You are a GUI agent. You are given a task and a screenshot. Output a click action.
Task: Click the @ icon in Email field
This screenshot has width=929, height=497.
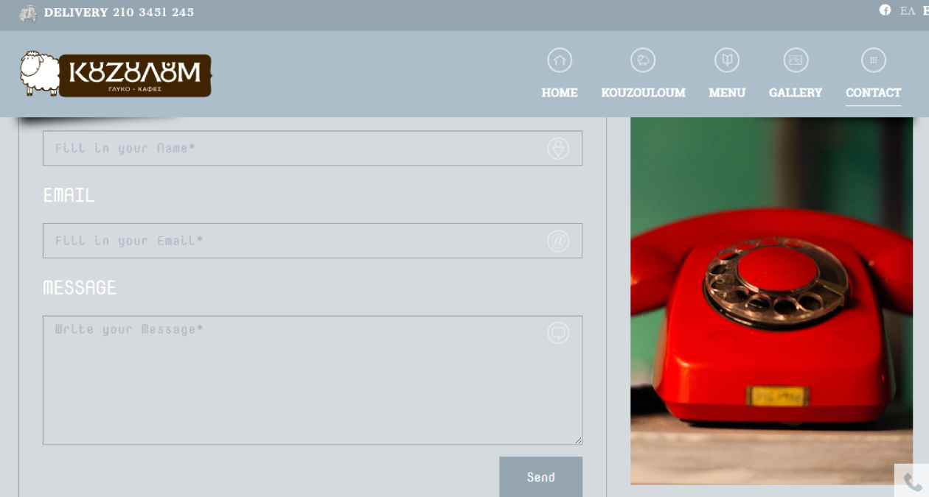tap(558, 241)
